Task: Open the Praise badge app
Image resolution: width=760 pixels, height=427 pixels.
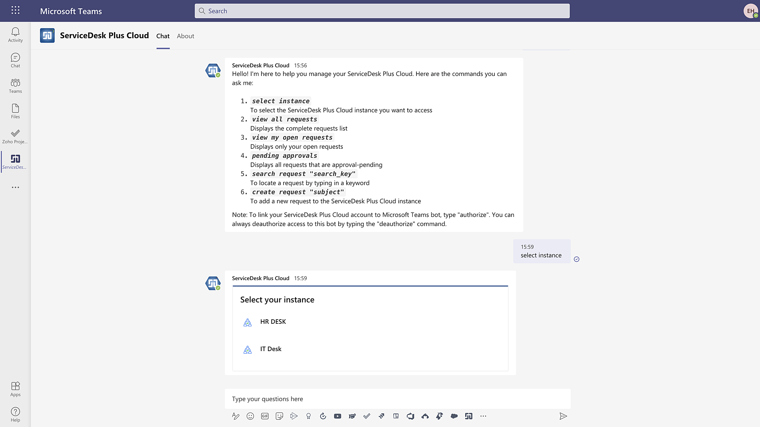Action: tap(309, 416)
